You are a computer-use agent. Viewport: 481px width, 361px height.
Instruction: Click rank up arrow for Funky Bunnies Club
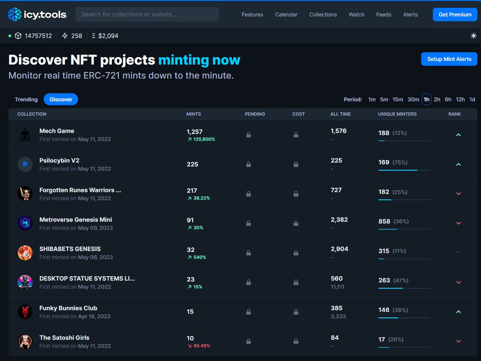[459, 312]
